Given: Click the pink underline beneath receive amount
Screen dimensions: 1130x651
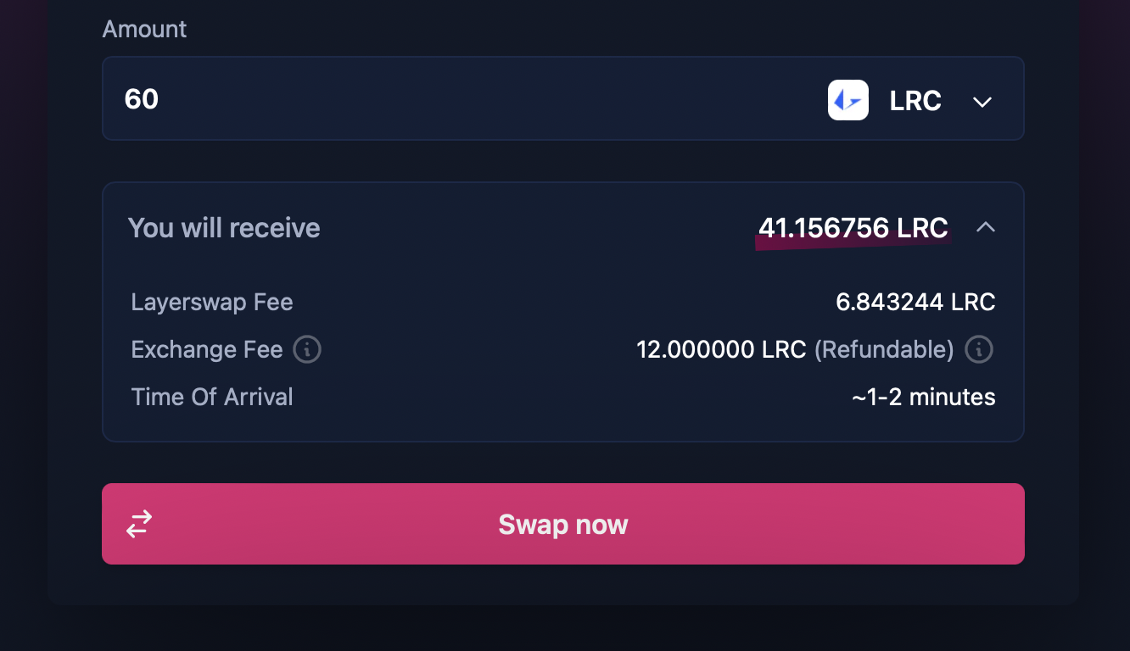Looking at the screenshot, I should point(853,244).
